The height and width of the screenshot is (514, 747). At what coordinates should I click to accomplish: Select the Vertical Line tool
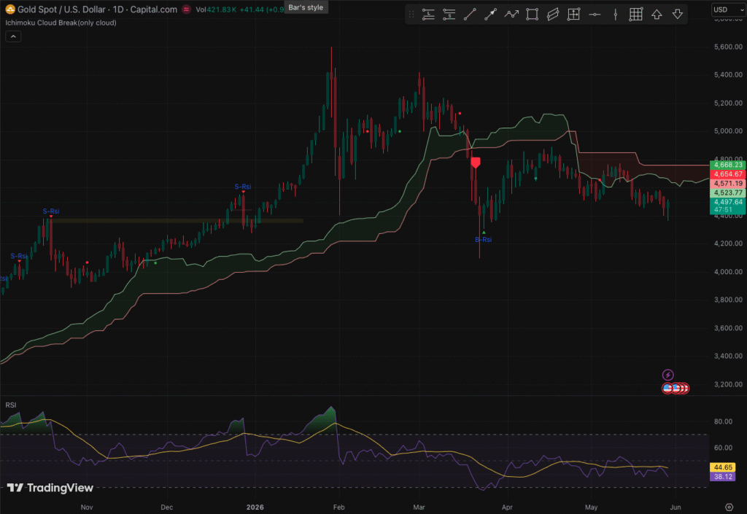point(615,15)
